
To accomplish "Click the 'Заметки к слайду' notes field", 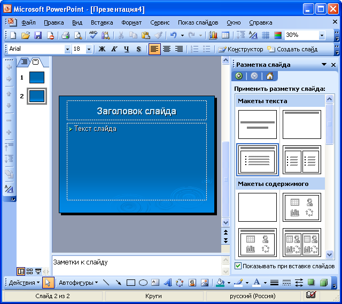I will point(137,266).
